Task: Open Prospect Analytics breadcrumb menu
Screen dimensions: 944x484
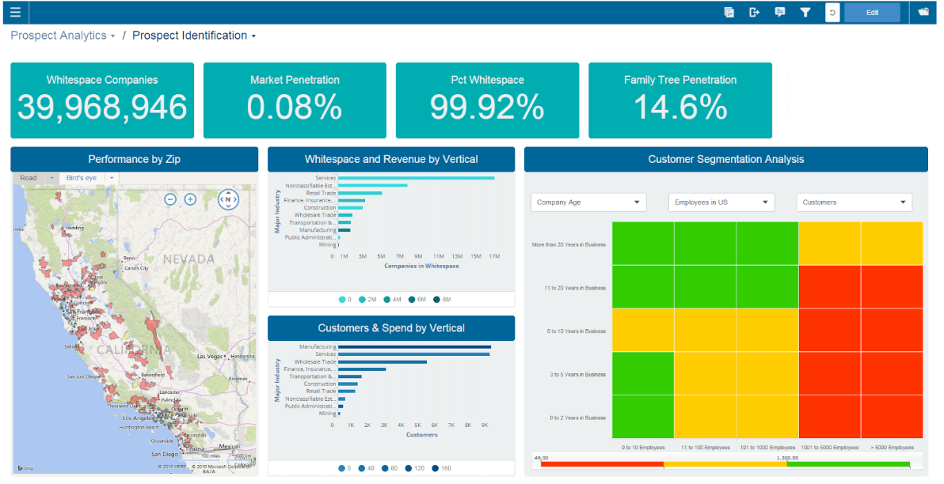Action: click(63, 36)
